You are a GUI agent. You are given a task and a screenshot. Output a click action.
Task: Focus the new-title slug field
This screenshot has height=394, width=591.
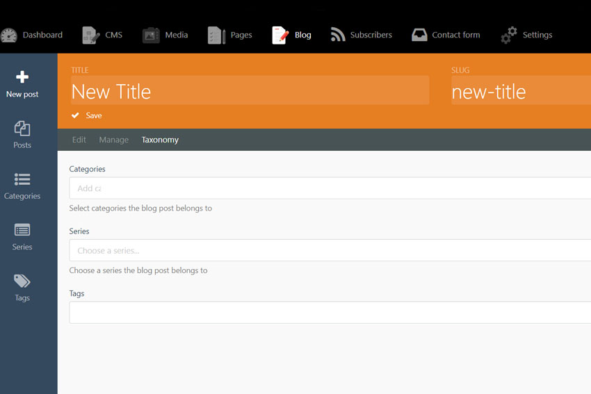pos(521,90)
